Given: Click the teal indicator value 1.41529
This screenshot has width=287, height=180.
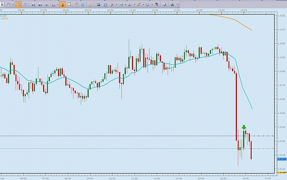Looking at the screenshot, I should pyautogui.click(x=3, y=16).
